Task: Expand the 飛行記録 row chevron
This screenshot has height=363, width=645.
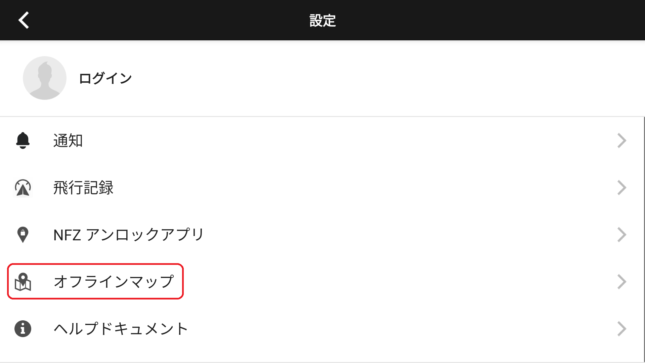Action: (x=621, y=188)
